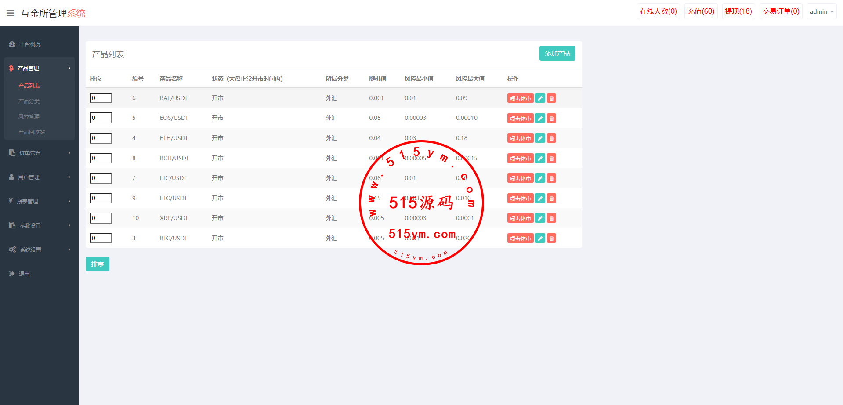Edit the ETH/USDT product row
The width and height of the screenshot is (843, 405).
pyautogui.click(x=540, y=138)
